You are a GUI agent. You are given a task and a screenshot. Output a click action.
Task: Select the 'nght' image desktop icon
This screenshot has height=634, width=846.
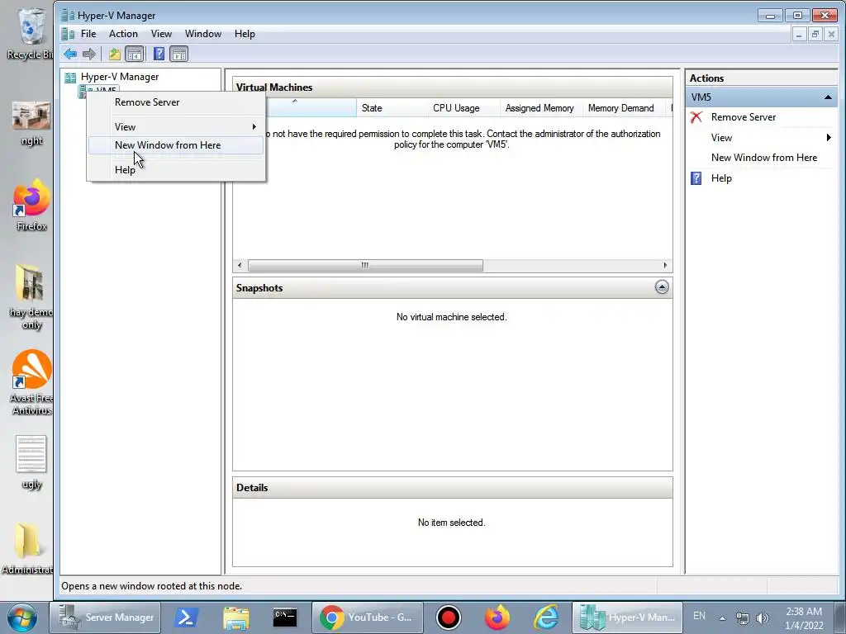[x=31, y=123]
